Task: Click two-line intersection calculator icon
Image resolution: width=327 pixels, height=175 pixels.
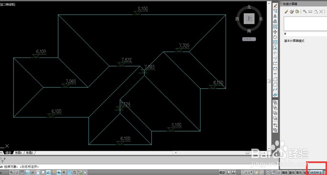Action: click(x=321, y=11)
